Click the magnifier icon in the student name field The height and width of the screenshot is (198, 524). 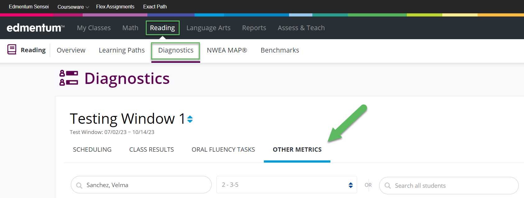pyautogui.click(x=80, y=185)
